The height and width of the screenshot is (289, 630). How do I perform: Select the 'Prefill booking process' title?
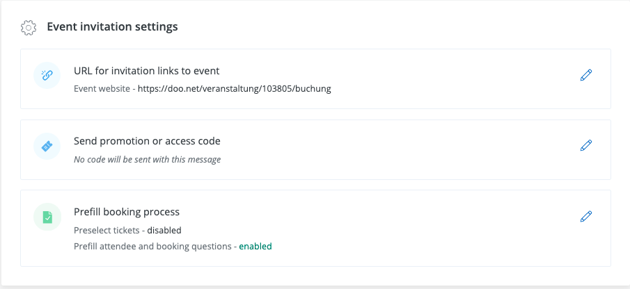127,211
